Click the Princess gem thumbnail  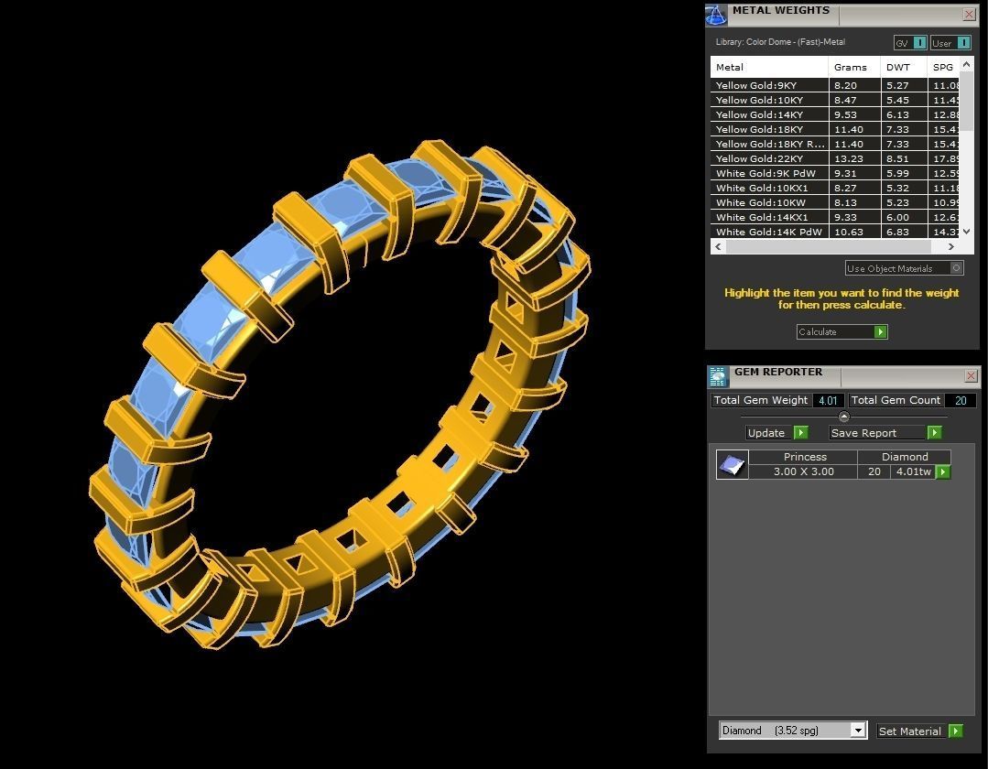point(733,465)
